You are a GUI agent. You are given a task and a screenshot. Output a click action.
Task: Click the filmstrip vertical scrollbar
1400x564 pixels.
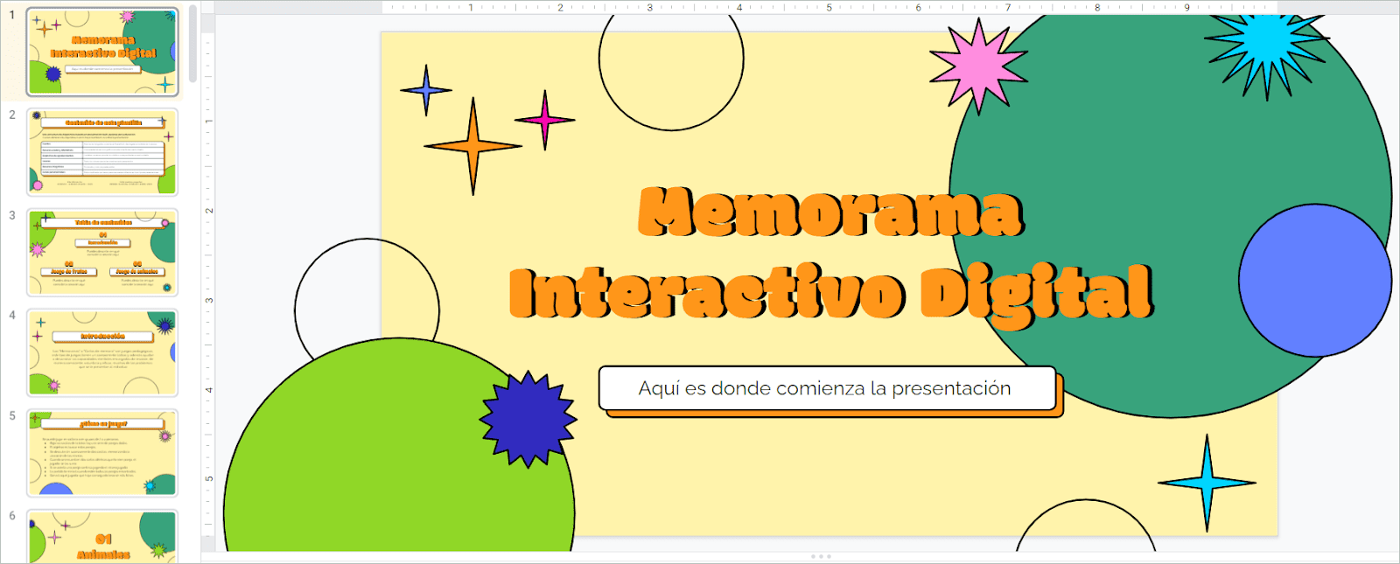click(192, 44)
